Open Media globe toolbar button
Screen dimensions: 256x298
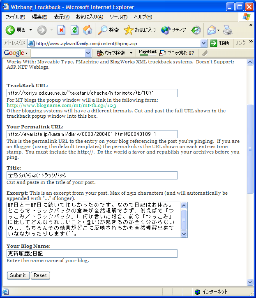point(173,30)
